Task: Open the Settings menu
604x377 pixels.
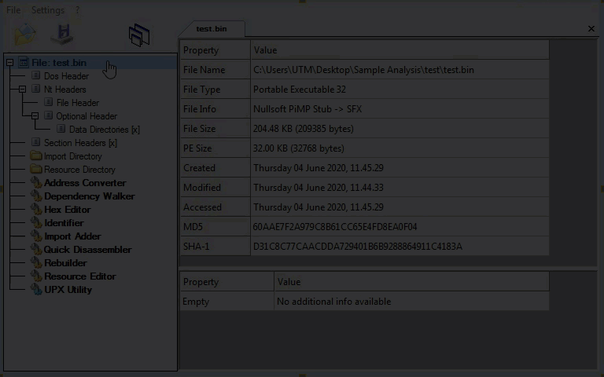Action: [x=48, y=10]
